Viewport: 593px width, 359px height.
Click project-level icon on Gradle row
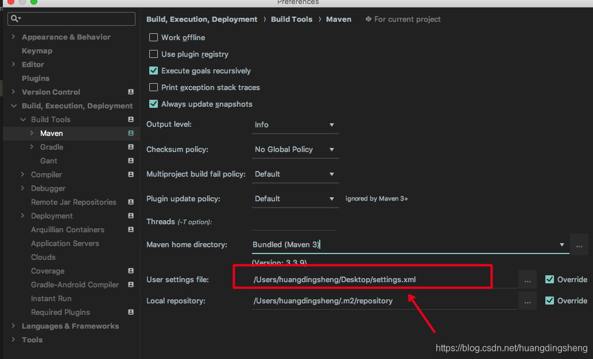click(131, 147)
